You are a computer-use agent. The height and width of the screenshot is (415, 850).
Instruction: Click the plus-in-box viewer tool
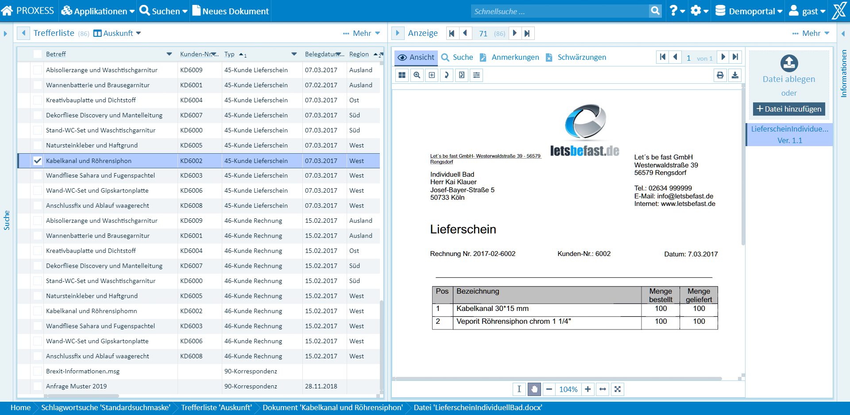(x=432, y=75)
